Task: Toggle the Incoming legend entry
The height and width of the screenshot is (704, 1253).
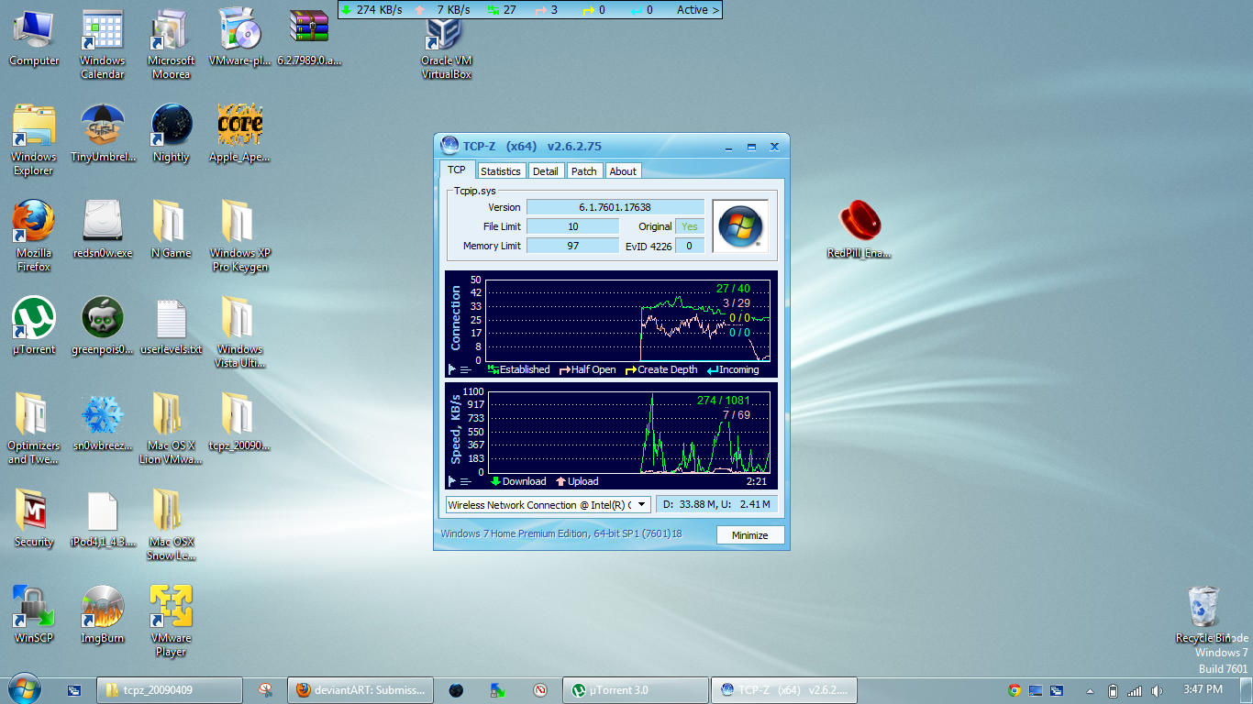Action: pos(732,370)
